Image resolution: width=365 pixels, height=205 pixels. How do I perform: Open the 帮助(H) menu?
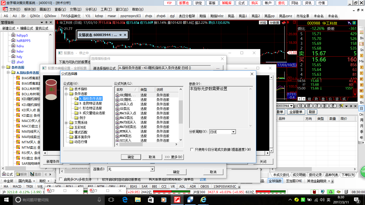coord(138,9)
